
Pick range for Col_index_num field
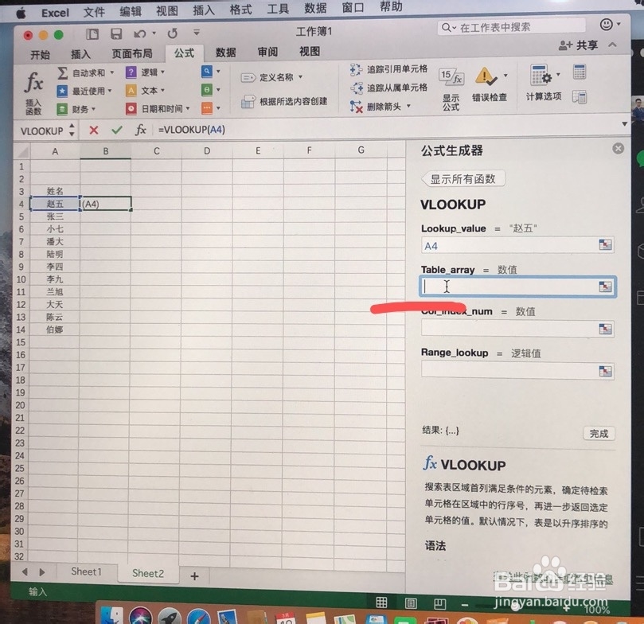pyautogui.click(x=604, y=329)
